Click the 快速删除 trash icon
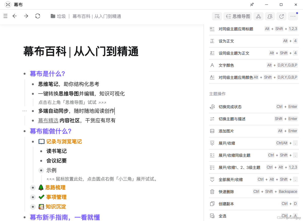Screen dimensions: 303x221 click(212, 192)
